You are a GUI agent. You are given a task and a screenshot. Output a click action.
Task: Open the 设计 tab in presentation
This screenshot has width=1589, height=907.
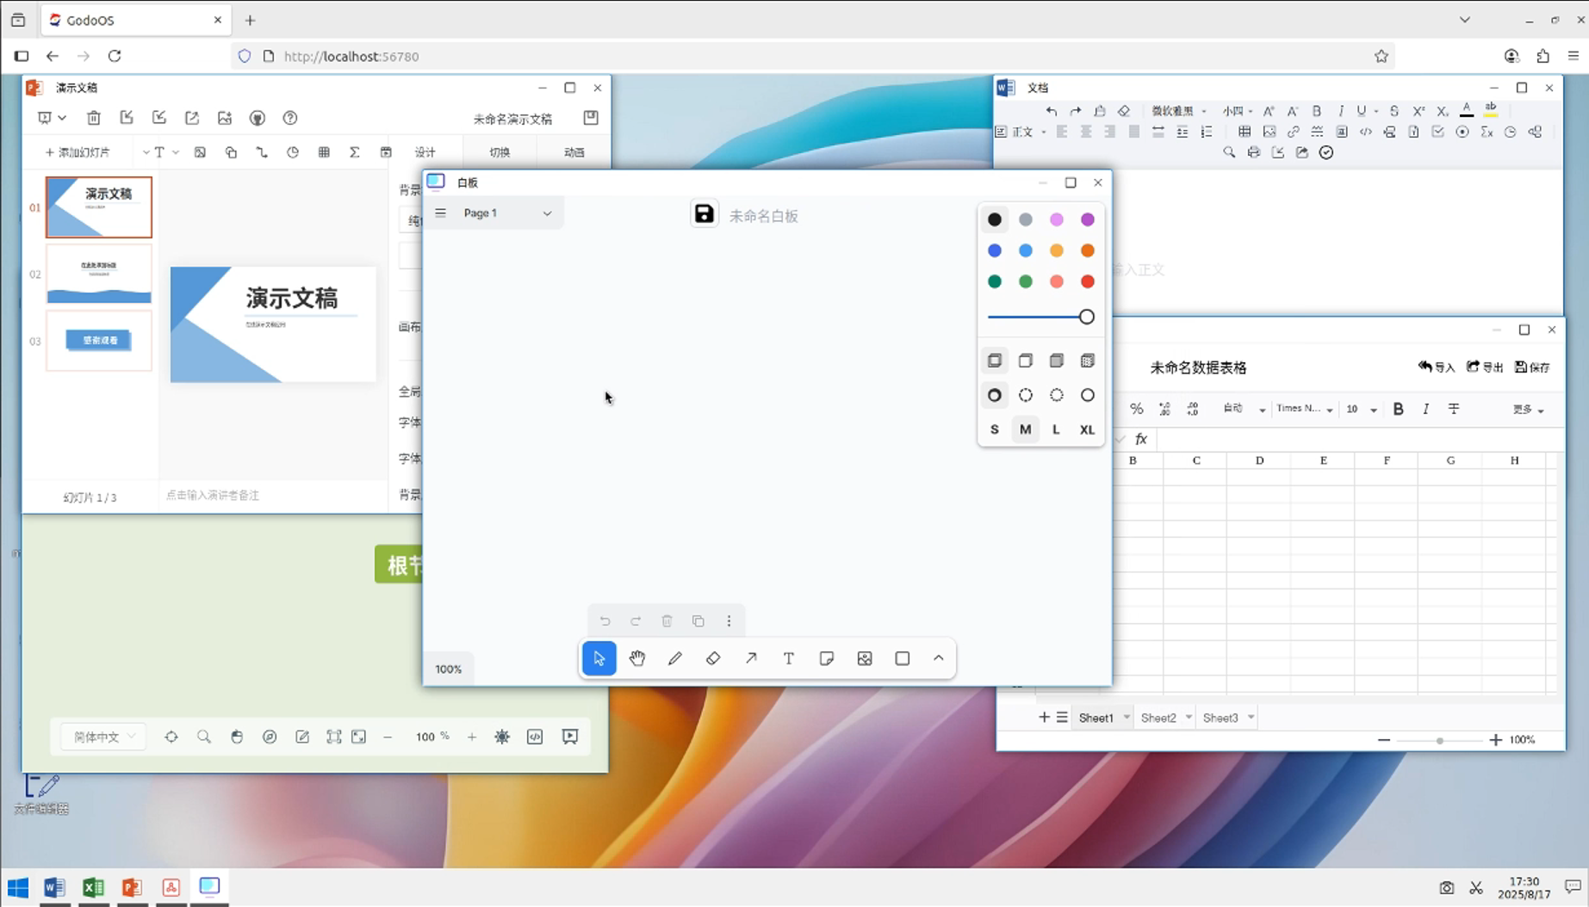(x=425, y=152)
